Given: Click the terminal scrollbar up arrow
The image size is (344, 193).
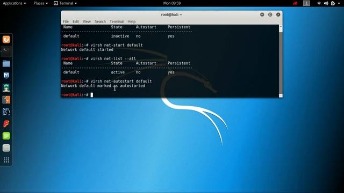Looking at the screenshot, I should [281, 26].
